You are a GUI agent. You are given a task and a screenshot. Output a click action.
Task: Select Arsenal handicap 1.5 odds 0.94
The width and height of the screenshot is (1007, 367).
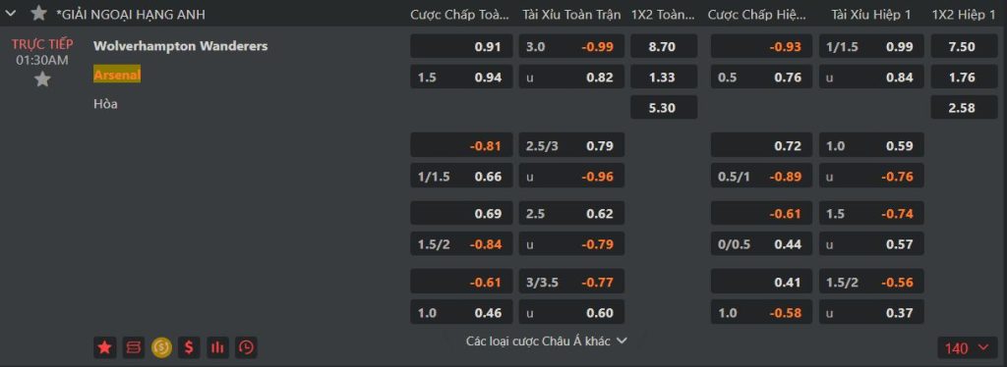462,77
